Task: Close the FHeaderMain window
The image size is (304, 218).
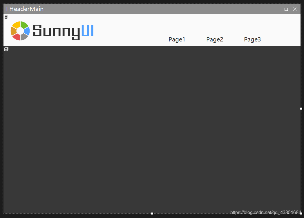Action: [x=295, y=9]
